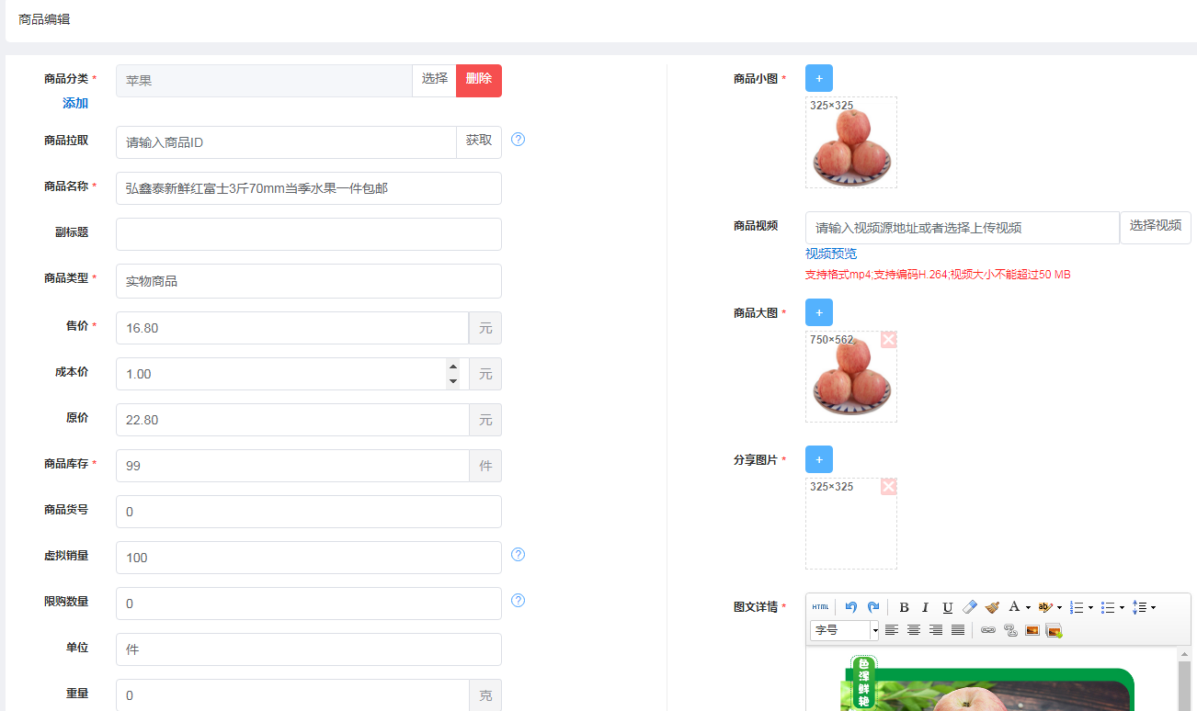Click the red 删除 button
This screenshot has height=711, width=1197.
coord(479,80)
